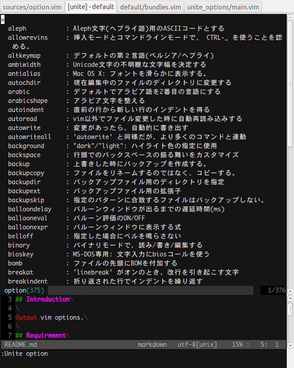Click the "utf-8[unix]" encoding indicator

pos(197,344)
